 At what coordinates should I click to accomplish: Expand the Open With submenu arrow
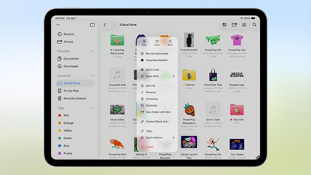[173, 76]
